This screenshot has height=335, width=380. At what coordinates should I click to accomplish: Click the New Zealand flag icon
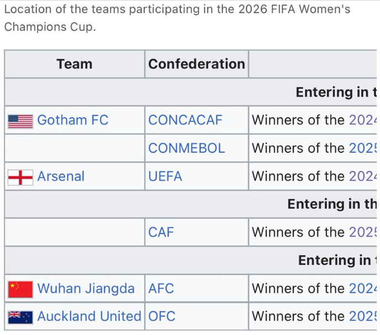coord(20,317)
